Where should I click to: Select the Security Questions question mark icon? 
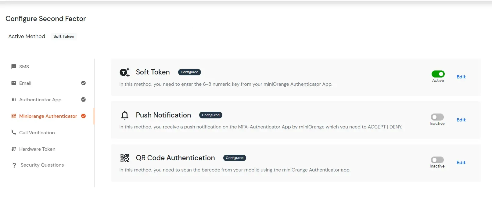click(14, 165)
